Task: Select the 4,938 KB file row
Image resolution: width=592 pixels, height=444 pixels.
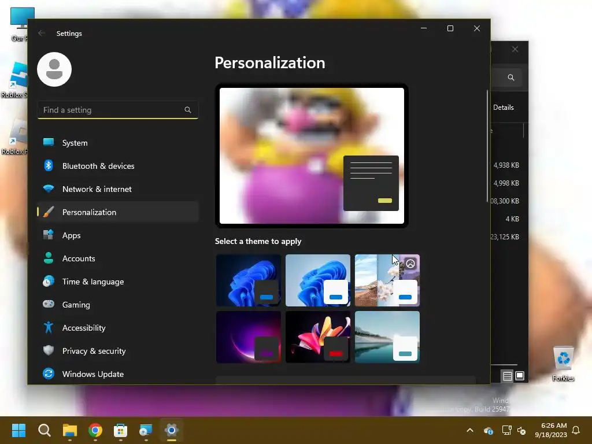Action: [x=506, y=165]
